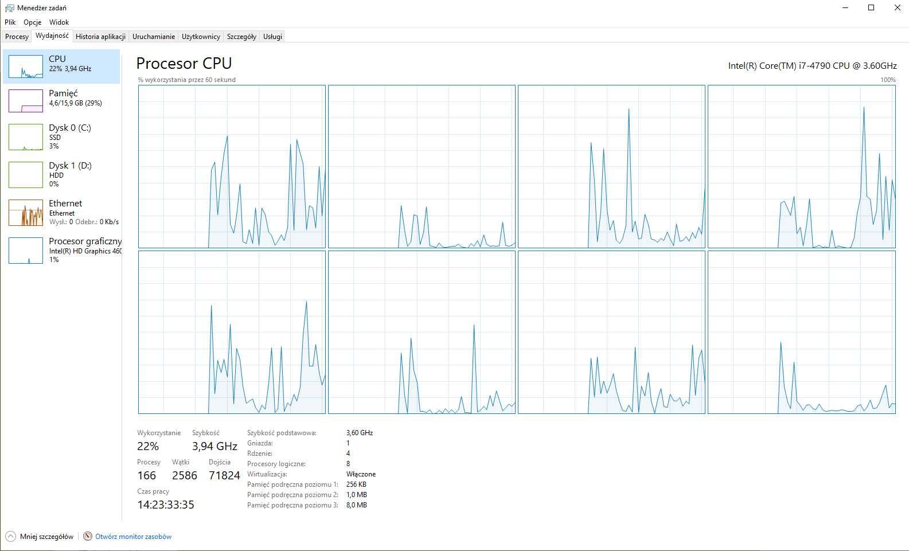
Task: Open the Ethernet mini graph thumbnail
Action: [x=26, y=213]
